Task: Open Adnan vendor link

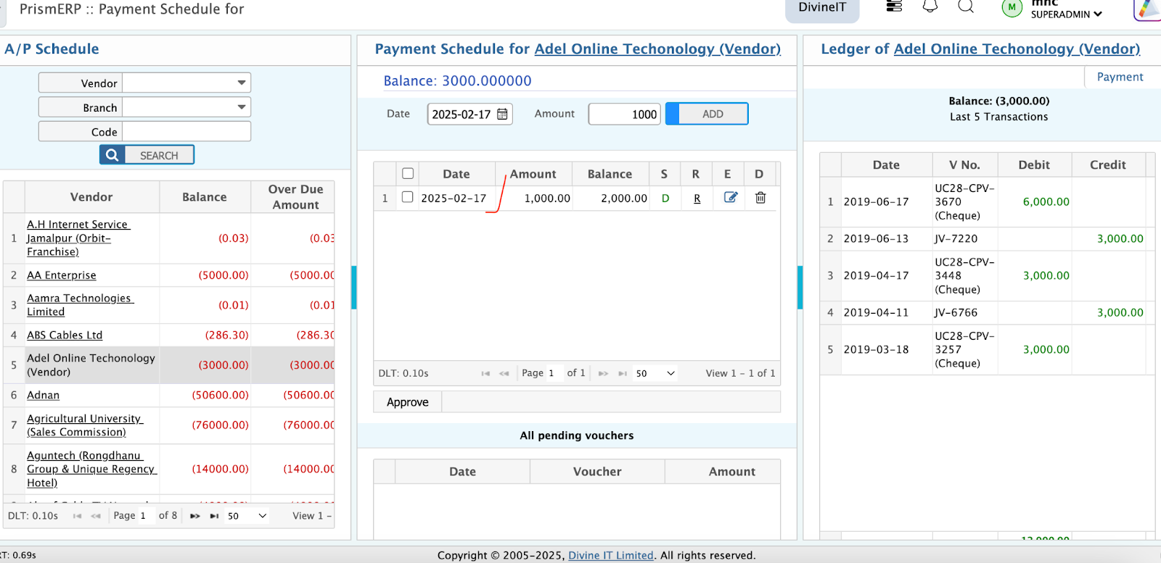Action: pyautogui.click(x=44, y=395)
